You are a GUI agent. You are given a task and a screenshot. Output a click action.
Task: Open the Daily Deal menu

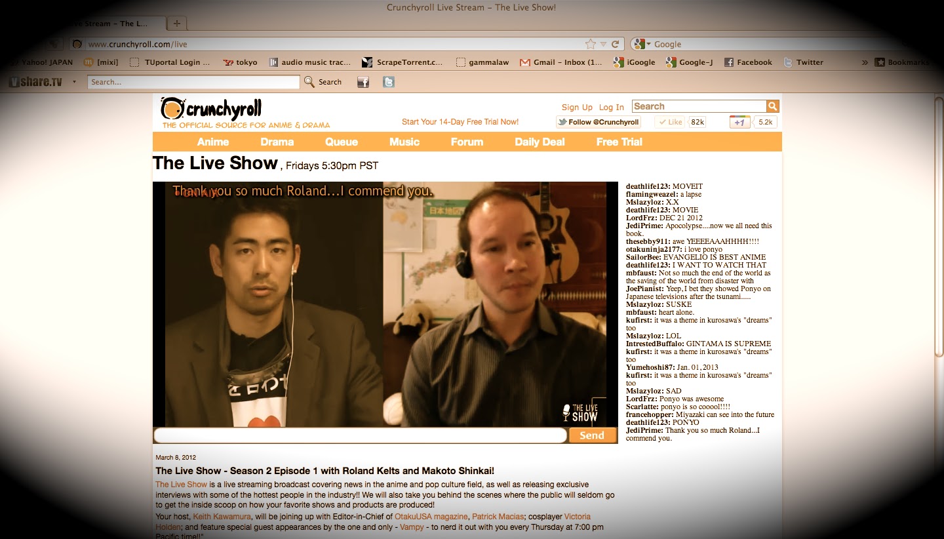coord(540,142)
